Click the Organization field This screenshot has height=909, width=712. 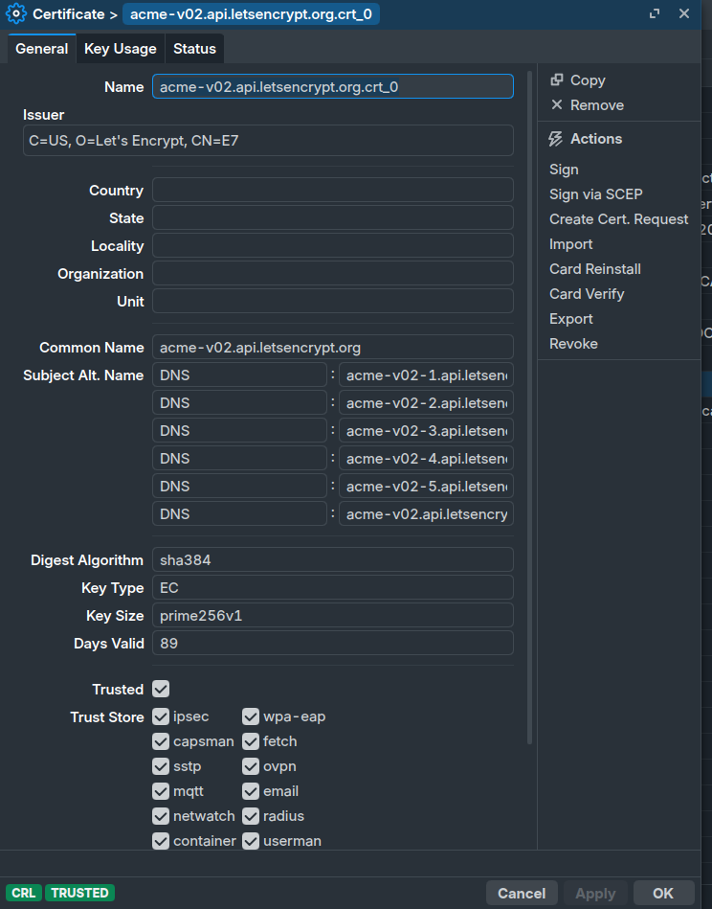pyautogui.click(x=332, y=274)
